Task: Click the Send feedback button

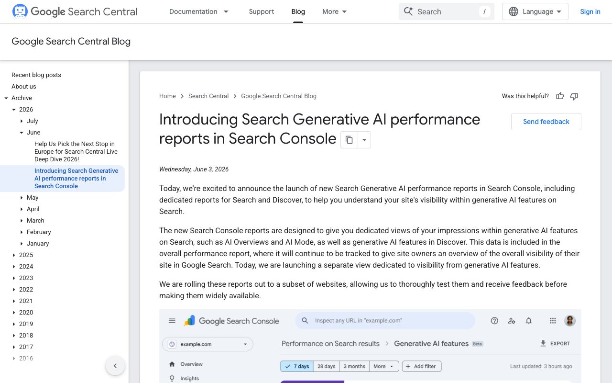Action: [546, 122]
